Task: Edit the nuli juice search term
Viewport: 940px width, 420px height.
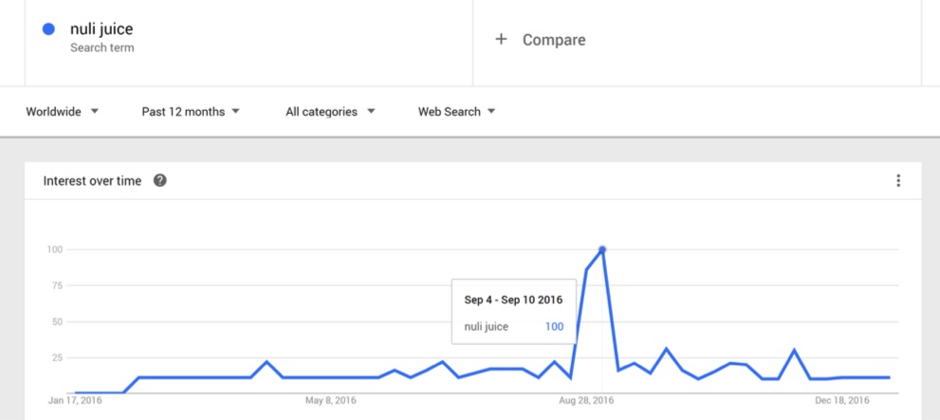Action: [x=101, y=28]
